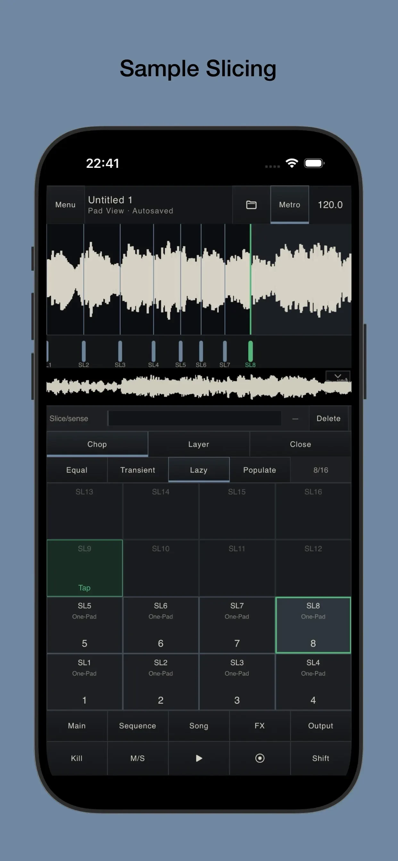The image size is (398, 861).
Task: Tap the 8/16 slice count button
Action: pyautogui.click(x=320, y=470)
